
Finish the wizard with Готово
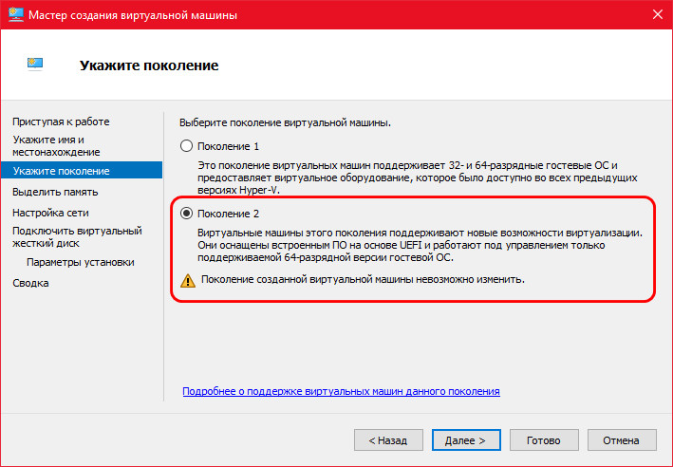[544, 440]
